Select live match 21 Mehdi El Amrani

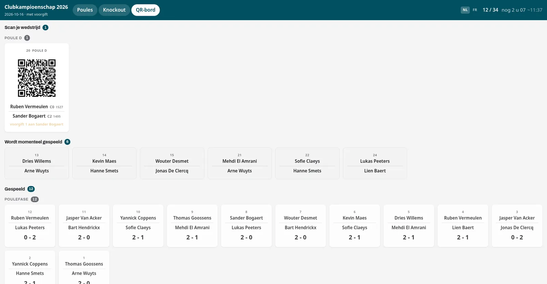tap(240, 163)
